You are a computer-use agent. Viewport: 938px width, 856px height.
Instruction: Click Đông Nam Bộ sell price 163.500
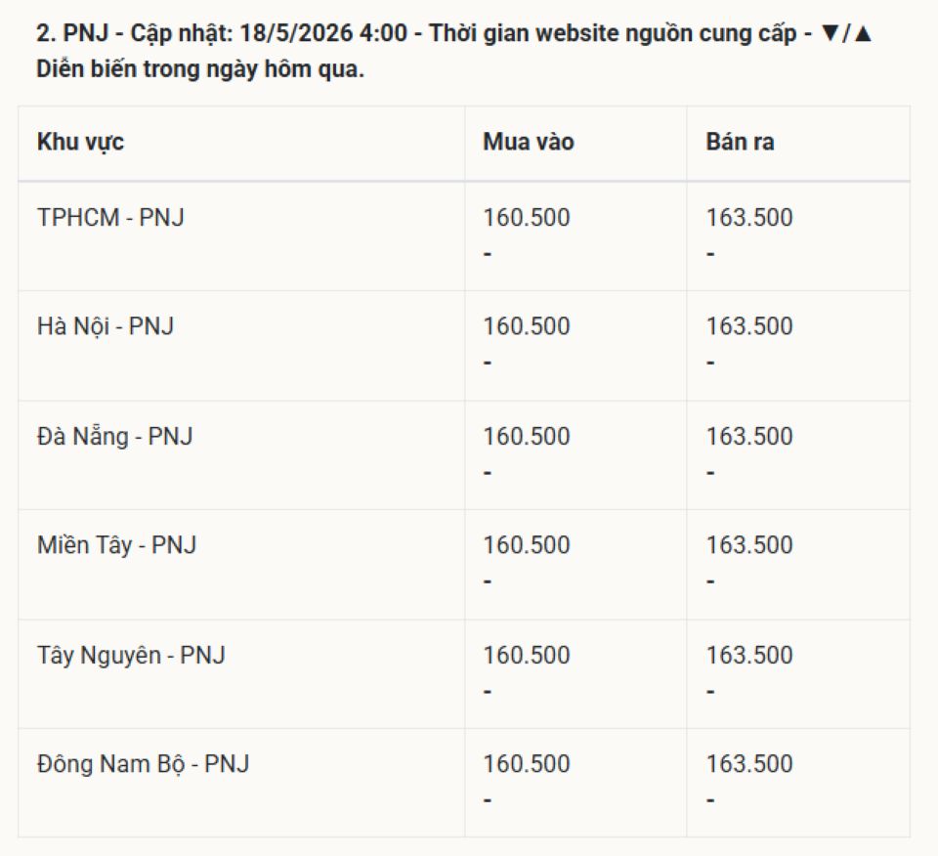(x=749, y=764)
